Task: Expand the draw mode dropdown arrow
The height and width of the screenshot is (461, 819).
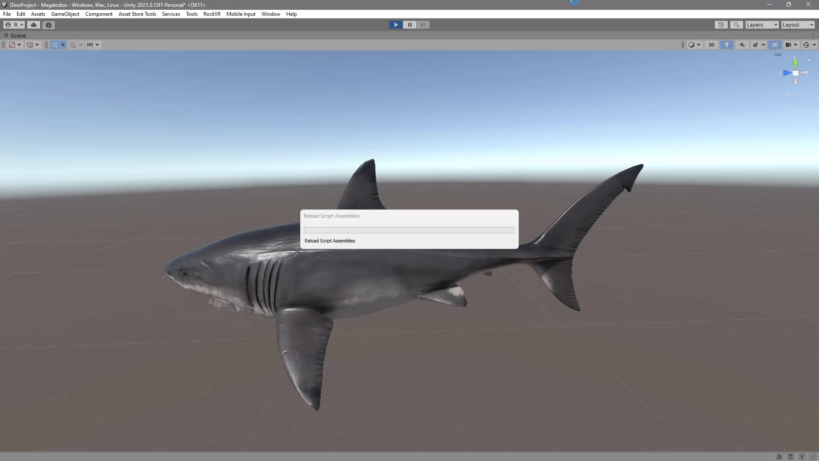Action: (x=699, y=45)
